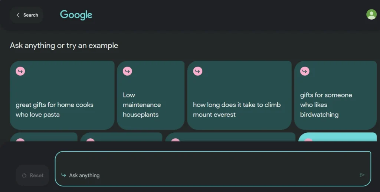
Task: Open the user profile avatar
Action: (371, 14)
